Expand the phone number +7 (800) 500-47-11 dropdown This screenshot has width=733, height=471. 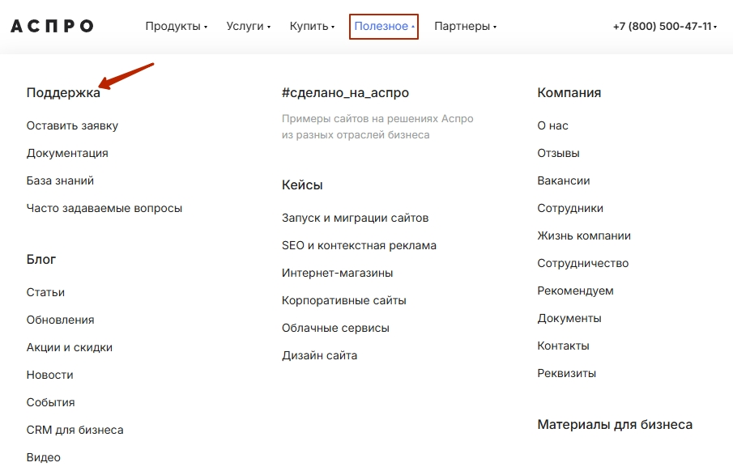tap(665, 26)
